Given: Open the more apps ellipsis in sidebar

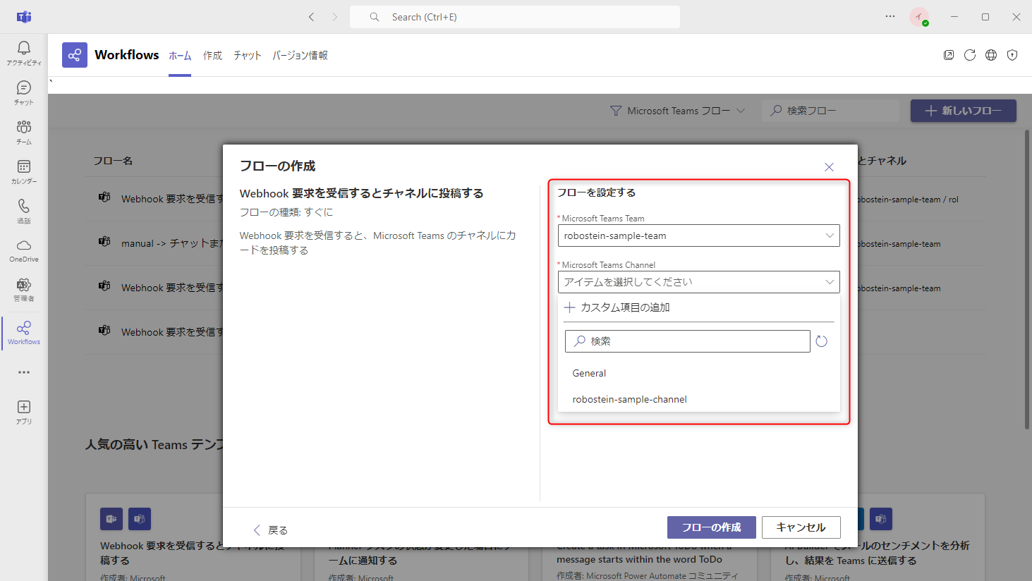Looking at the screenshot, I should [24, 372].
